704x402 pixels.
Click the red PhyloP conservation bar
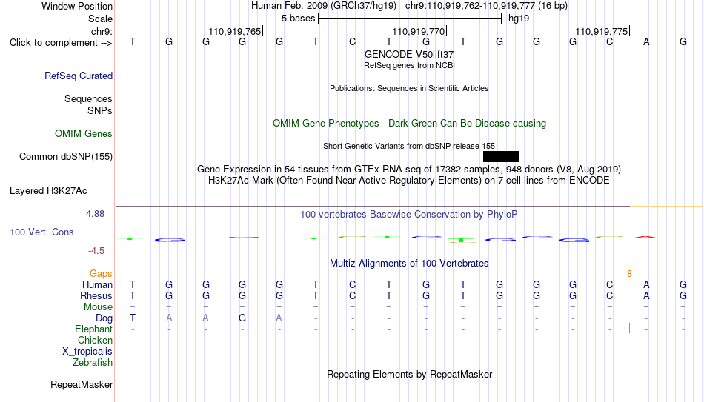click(x=645, y=237)
